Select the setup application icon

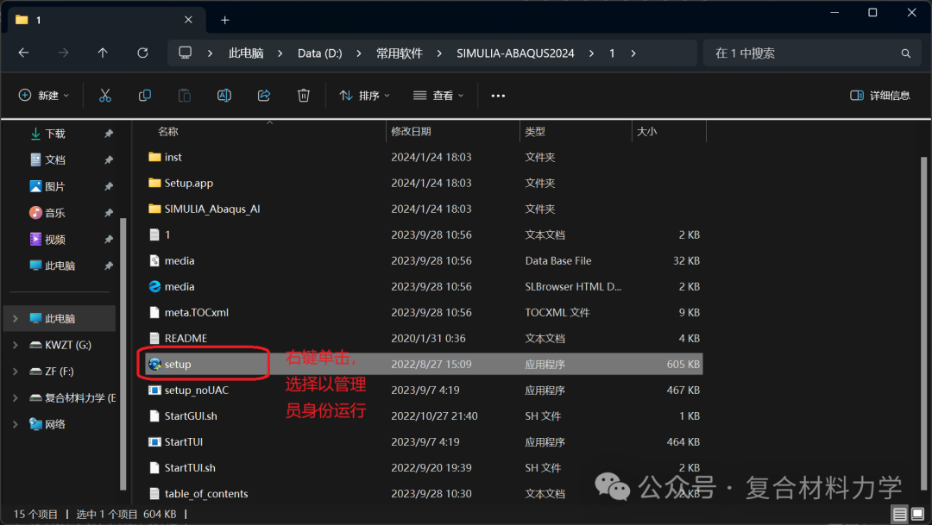(x=155, y=364)
